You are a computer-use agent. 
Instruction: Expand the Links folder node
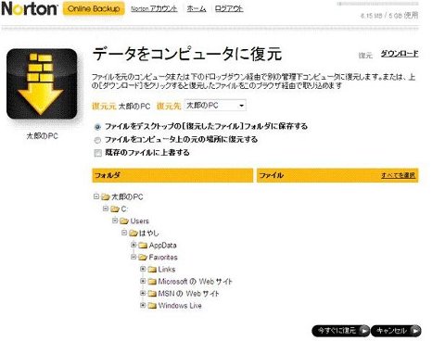[143, 269]
